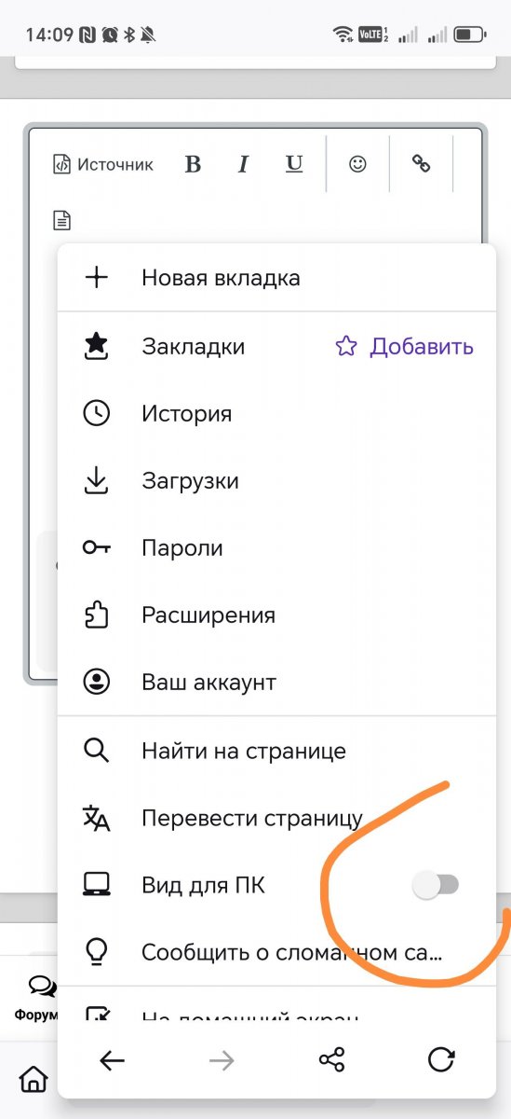Click the Перевести страницу translate icon
The image size is (511, 1119).
[x=97, y=818]
